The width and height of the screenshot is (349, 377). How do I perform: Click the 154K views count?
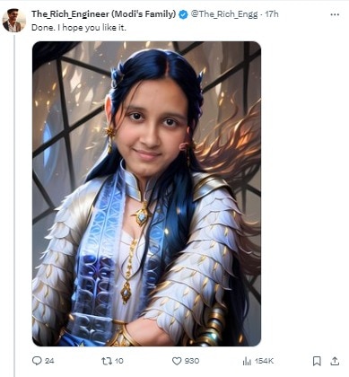(264, 361)
